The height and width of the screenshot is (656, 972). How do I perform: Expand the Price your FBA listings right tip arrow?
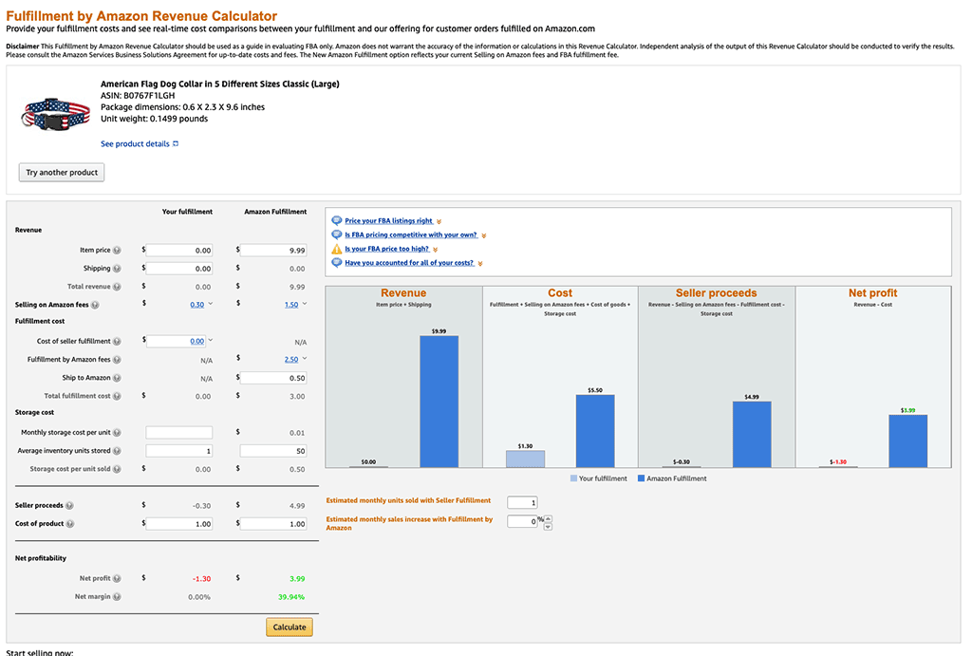click(x=439, y=221)
